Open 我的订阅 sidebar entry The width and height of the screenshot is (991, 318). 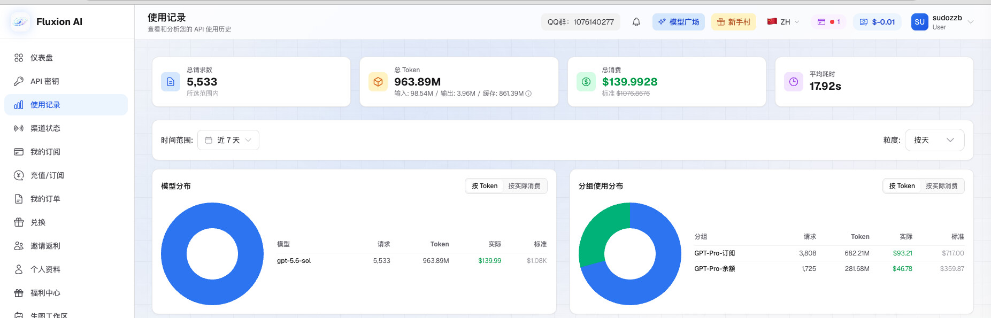[66, 152]
